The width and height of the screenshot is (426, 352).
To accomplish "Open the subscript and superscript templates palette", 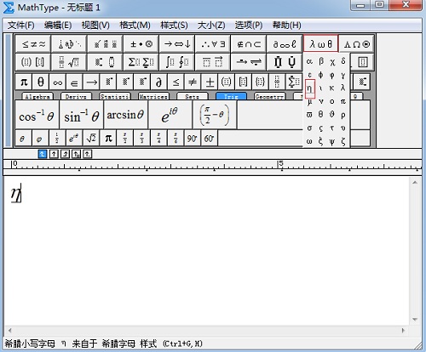I will [105, 62].
